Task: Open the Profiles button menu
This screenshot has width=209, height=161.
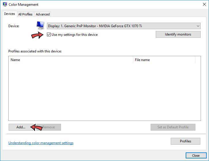Action: point(185,141)
